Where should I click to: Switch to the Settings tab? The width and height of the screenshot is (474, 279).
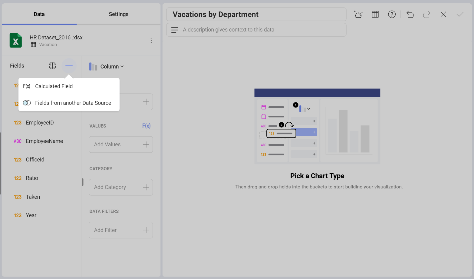point(119,14)
